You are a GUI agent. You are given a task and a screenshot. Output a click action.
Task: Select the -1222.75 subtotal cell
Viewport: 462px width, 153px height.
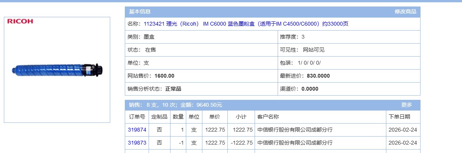(x=242, y=143)
